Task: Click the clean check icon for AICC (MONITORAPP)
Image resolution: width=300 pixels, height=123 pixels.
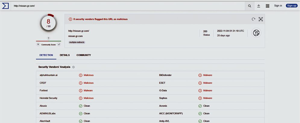Action: [200, 113]
